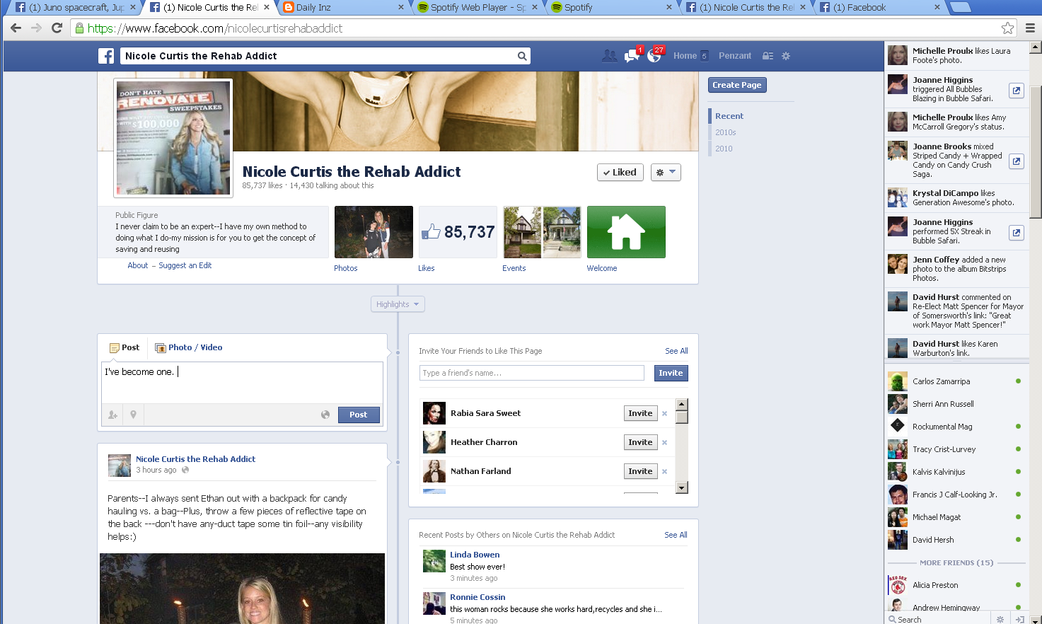
Task: Dismiss Heather Charron suggestion with x
Action: [x=664, y=442]
